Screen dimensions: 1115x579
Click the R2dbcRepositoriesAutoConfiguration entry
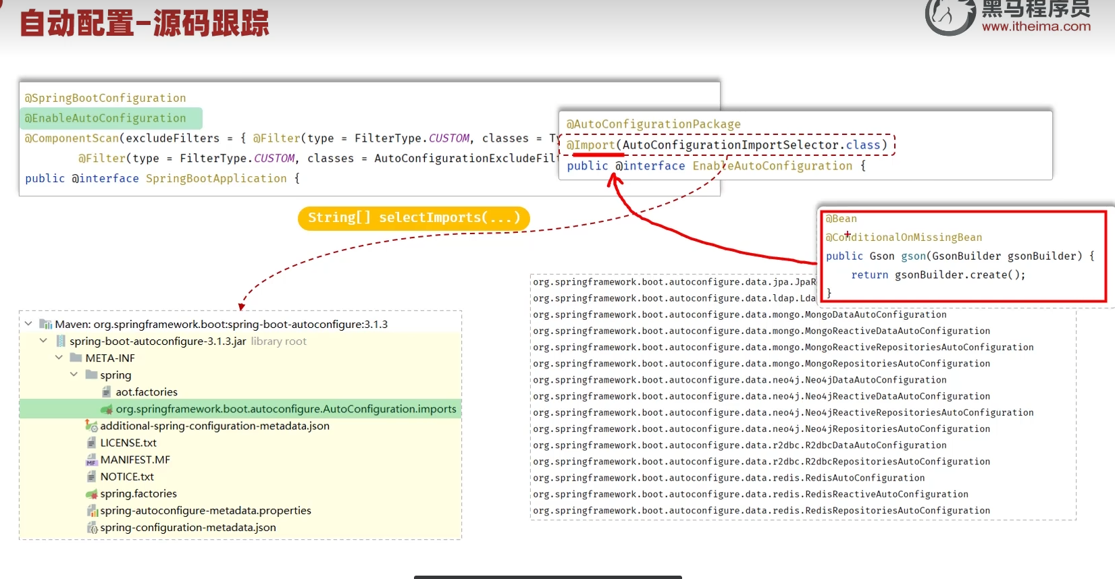click(x=762, y=462)
